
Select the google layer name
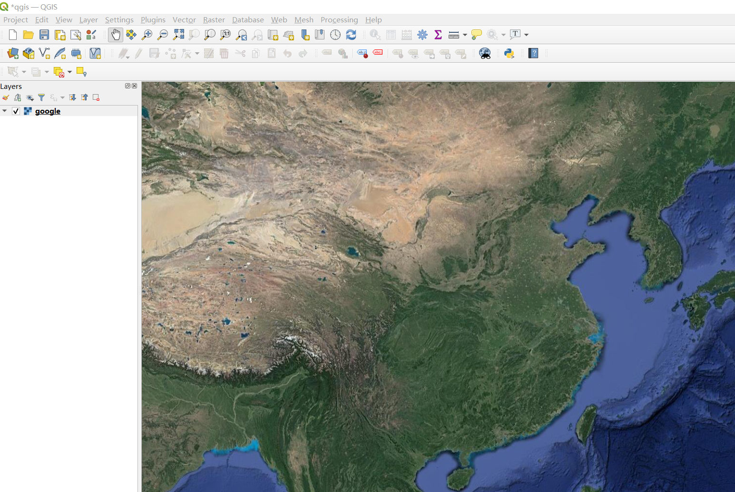[x=48, y=111]
